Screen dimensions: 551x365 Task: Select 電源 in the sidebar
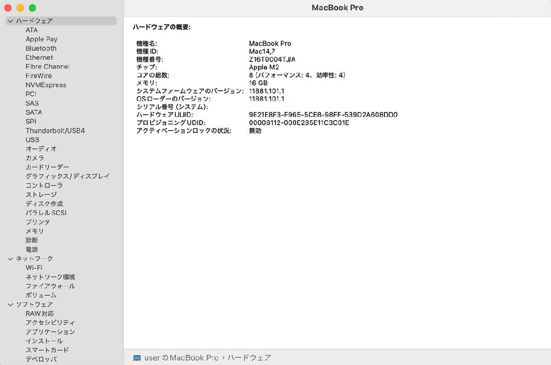click(32, 249)
